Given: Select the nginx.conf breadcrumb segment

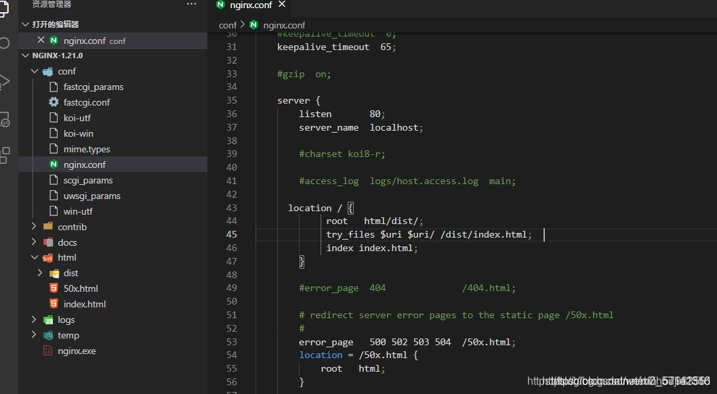Looking at the screenshot, I should [x=284, y=25].
